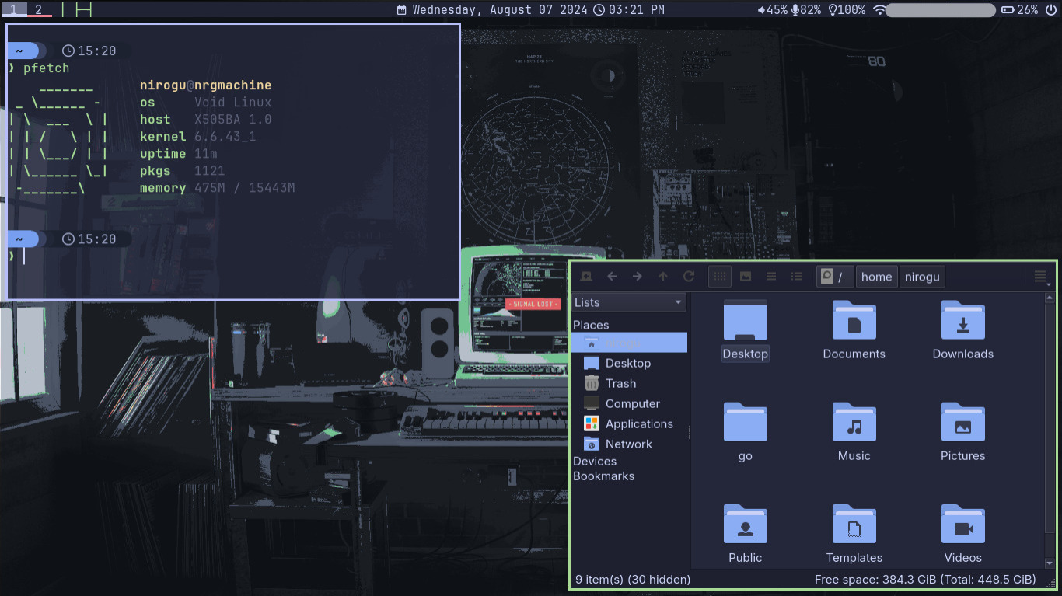
Task: Reload the folder with refresh icon
Action: click(689, 277)
